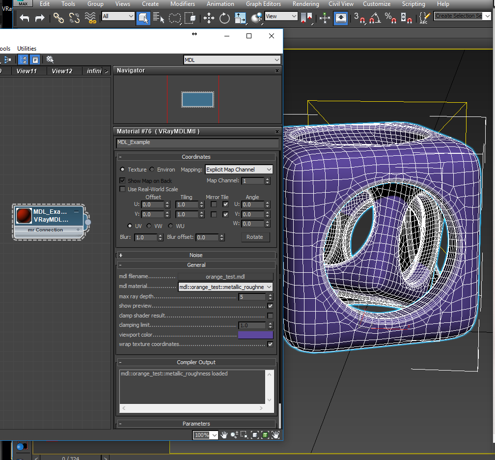Activate the Select and Link tool

coord(58,18)
